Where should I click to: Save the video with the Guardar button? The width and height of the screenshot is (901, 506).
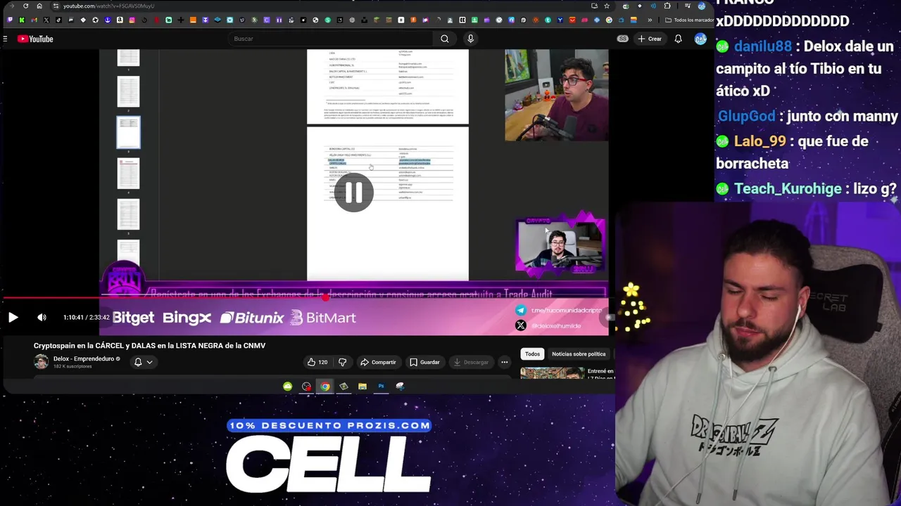tap(424, 362)
